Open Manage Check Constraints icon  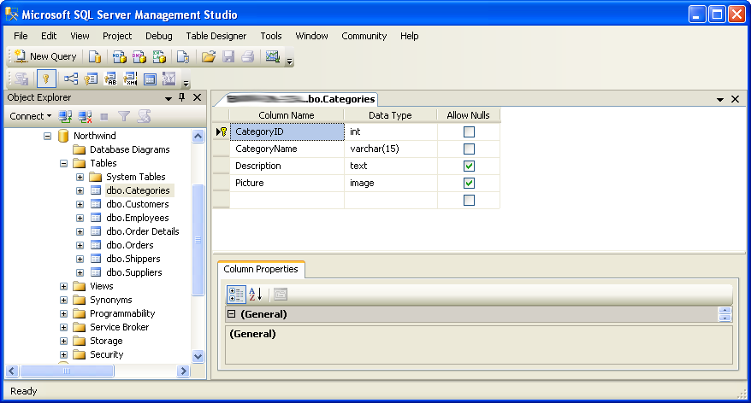150,79
